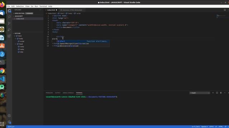
Task: Collapse the html node in Outline
Action: [x=15, y=36]
